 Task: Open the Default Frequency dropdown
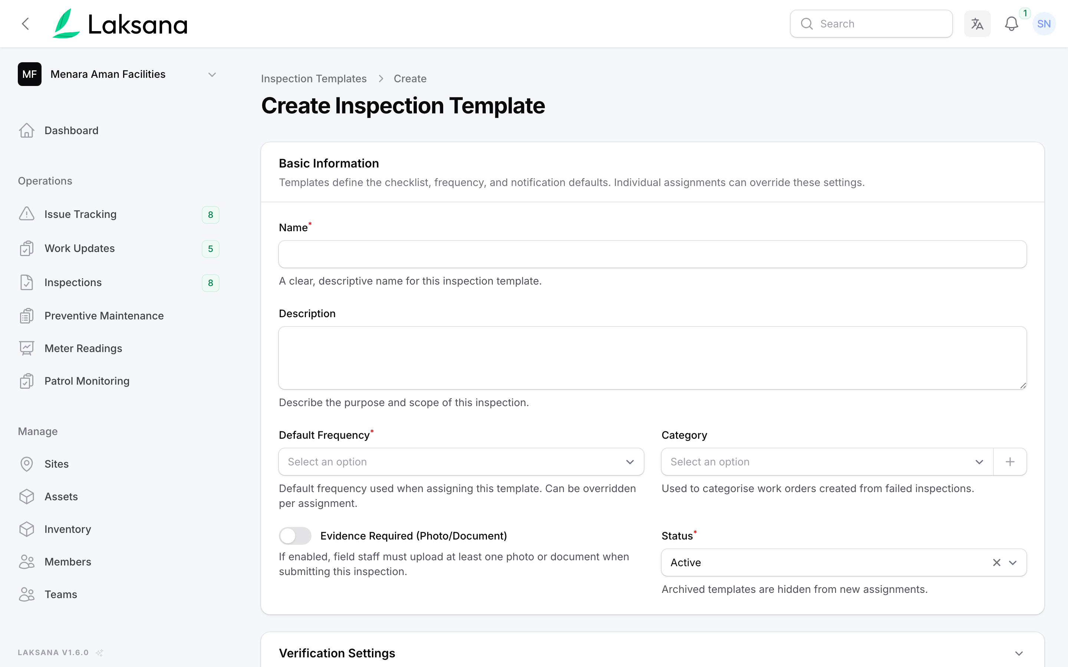point(461,462)
